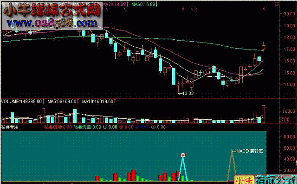Screen dimensions: 297x184
Task: Click the 13.33 low price marker
Action: 188,93
